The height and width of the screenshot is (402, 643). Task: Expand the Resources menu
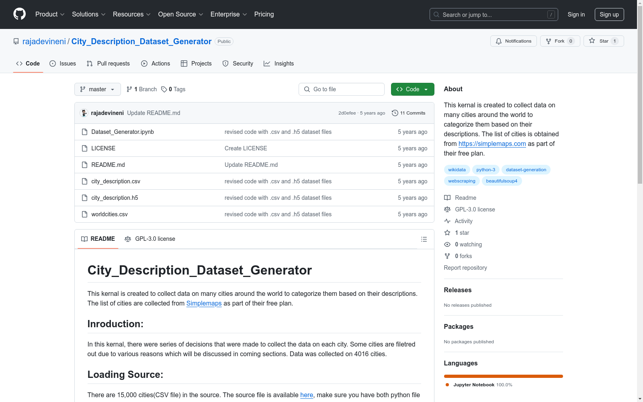132,14
